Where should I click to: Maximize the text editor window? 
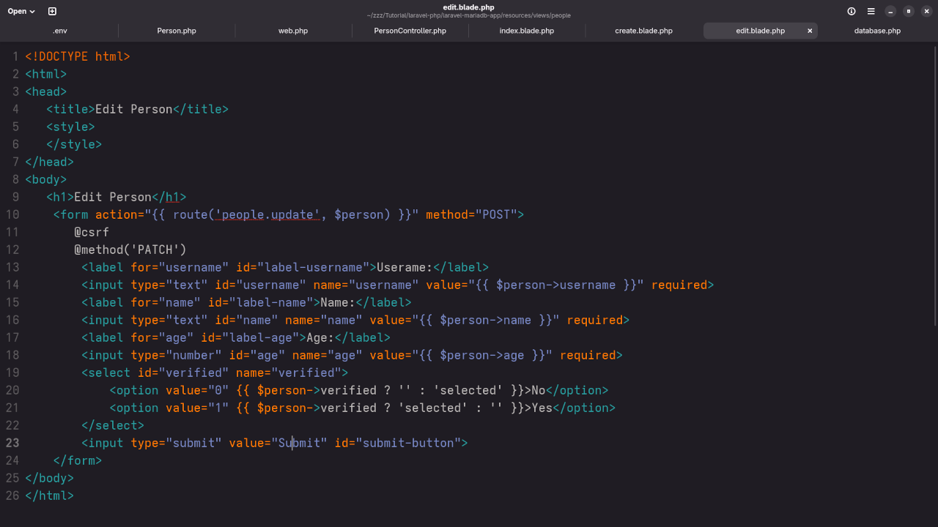click(909, 11)
